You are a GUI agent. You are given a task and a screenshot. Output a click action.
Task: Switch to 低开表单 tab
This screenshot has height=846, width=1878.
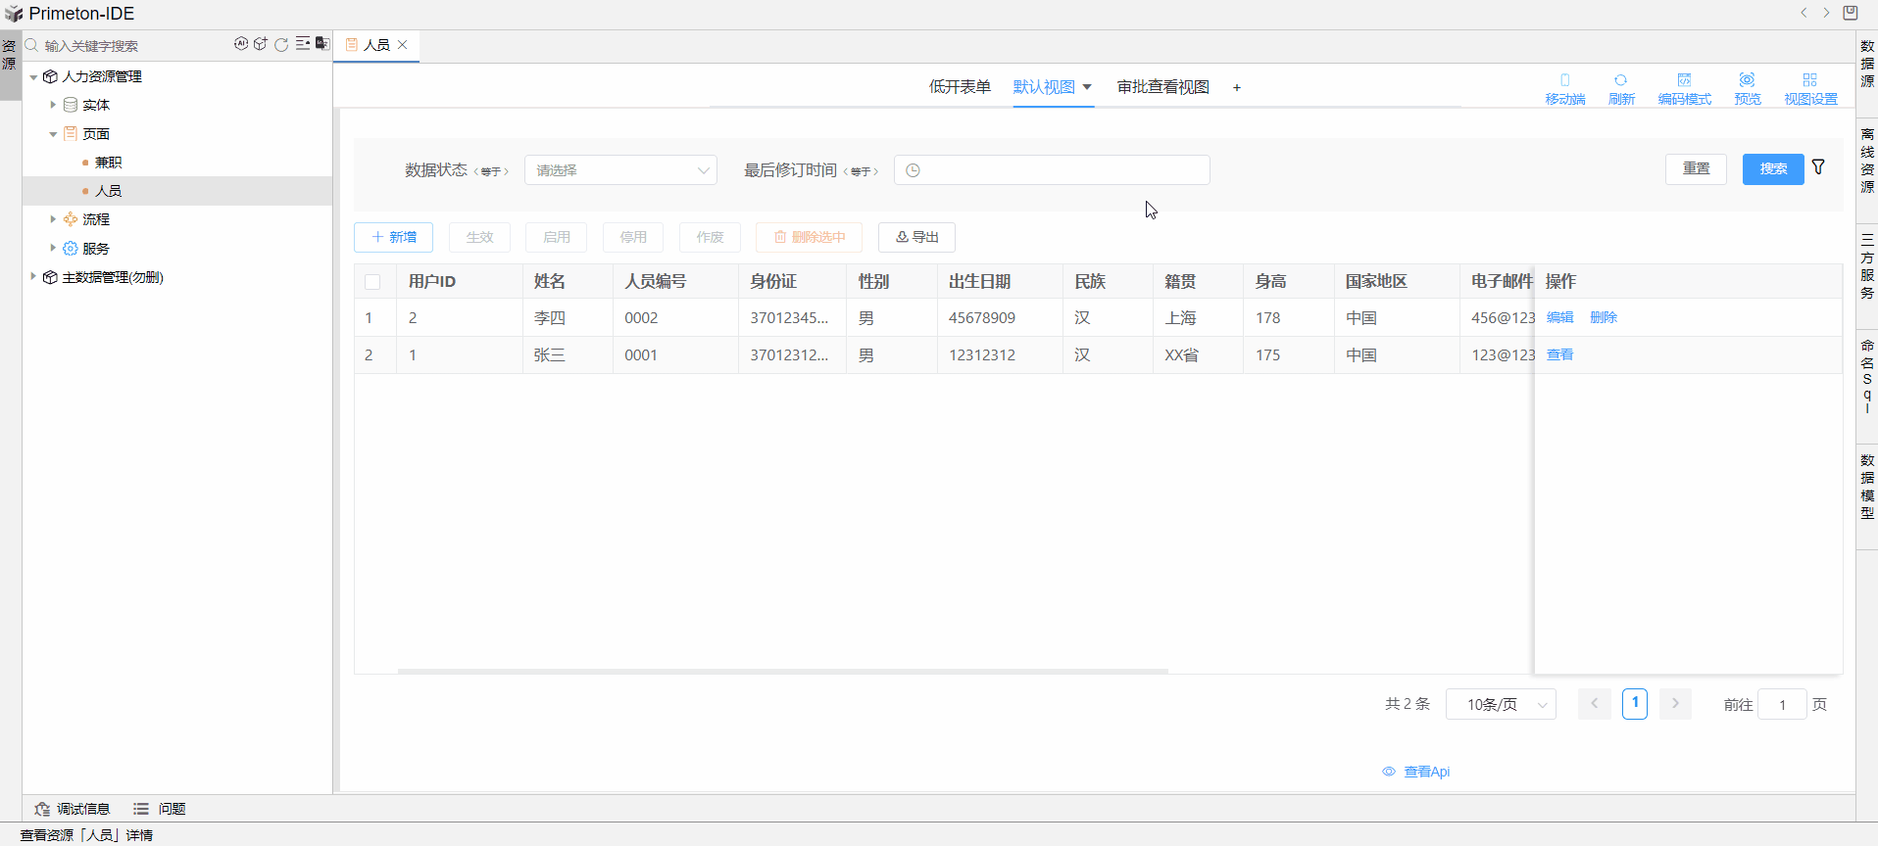click(x=960, y=87)
